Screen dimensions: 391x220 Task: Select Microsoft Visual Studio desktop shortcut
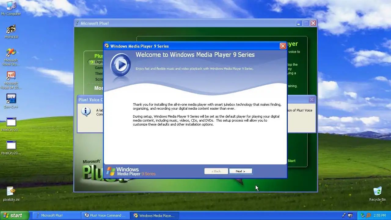[x=11, y=57]
